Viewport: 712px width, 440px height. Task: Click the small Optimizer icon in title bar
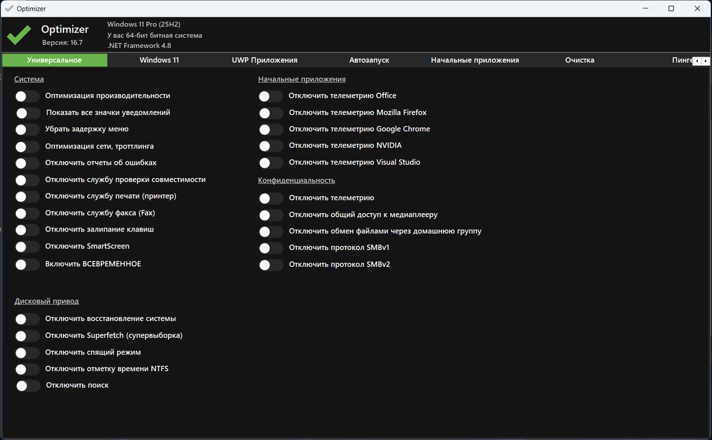point(8,8)
